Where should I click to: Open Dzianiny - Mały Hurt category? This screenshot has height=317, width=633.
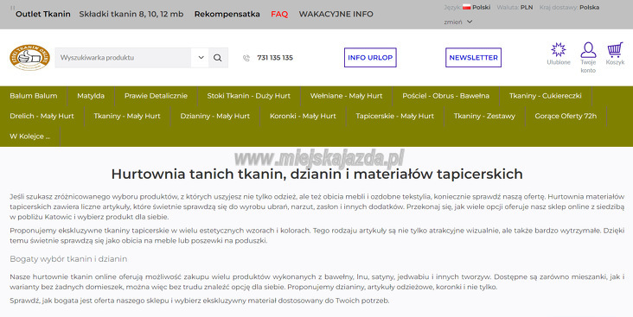pos(214,116)
